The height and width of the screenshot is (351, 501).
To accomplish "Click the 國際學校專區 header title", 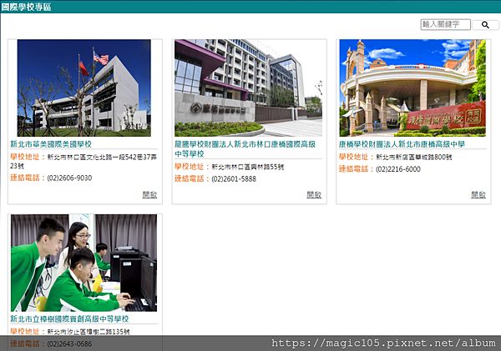I will [26, 7].
